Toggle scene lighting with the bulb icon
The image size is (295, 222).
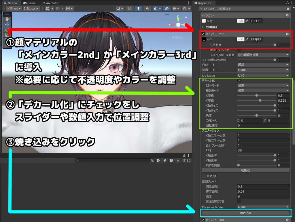tap(139, 9)
